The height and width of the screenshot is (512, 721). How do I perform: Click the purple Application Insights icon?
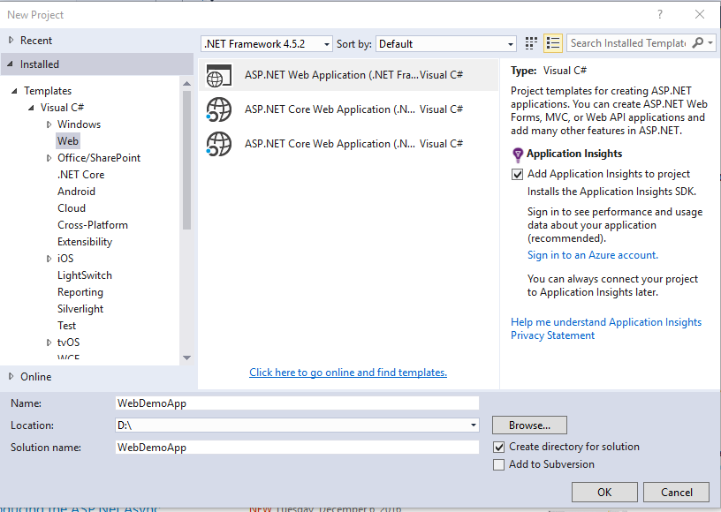point(519,154)
